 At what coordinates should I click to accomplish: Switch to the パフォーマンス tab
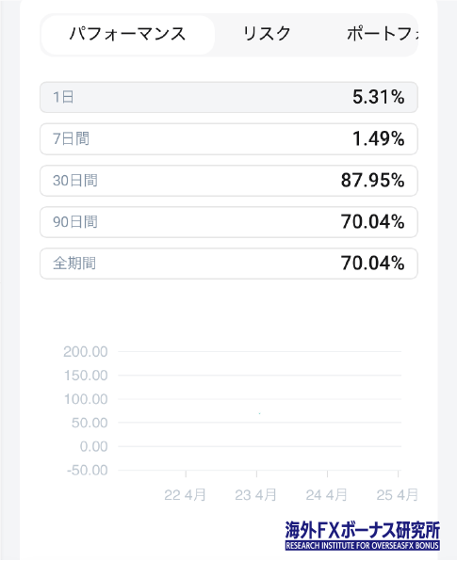point(128,35)
